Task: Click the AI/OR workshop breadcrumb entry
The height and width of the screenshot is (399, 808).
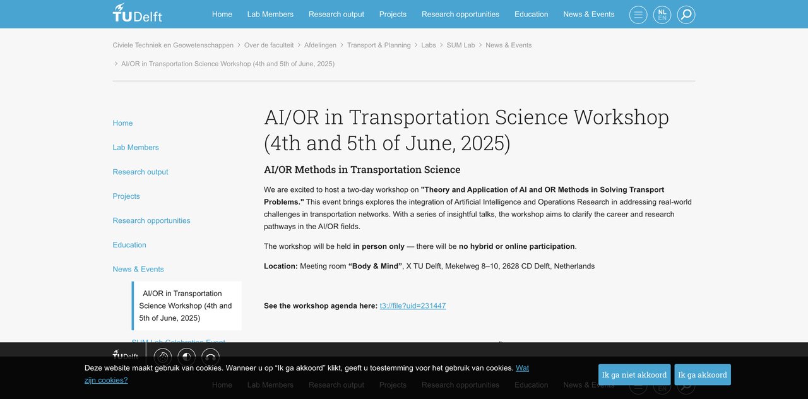Action: (x=228, y=64)
